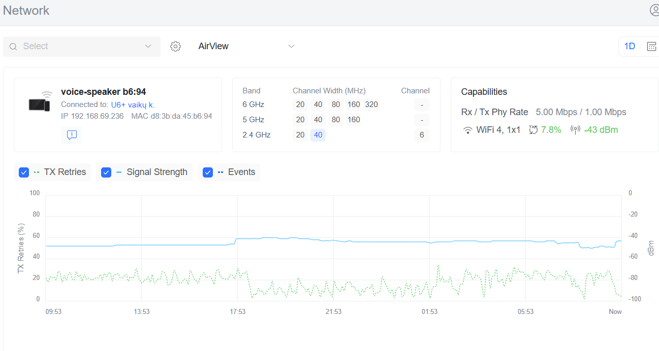Toggle the Signal Strength checkbox
The height and width of the screenshot is (351, 659).
(106, 172)
